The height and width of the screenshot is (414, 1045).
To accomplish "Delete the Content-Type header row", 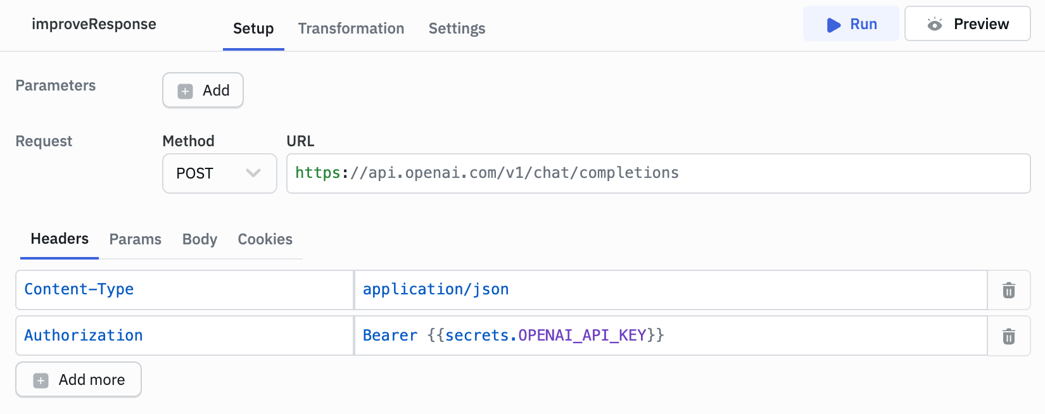I will point(1008,290).
